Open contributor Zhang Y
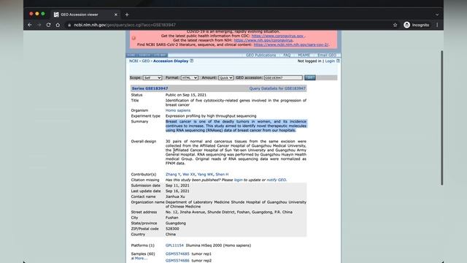The height and width of the screenshot is (263, 467). pos(173,175)
